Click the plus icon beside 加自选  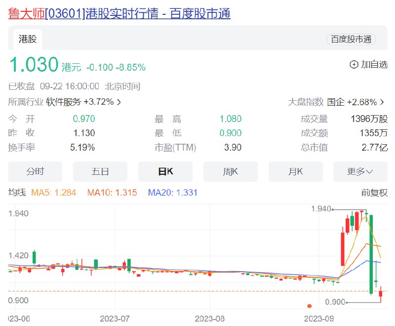coord(354,65)
